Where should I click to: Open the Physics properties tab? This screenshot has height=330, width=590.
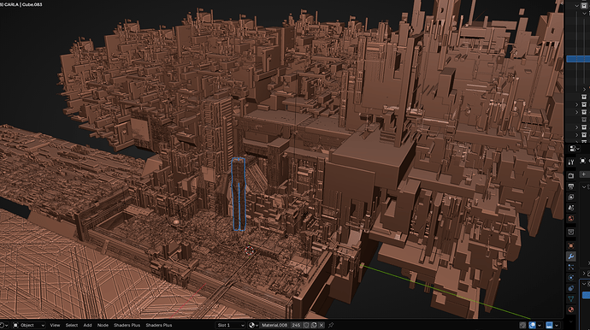click(x=571, y=278)
